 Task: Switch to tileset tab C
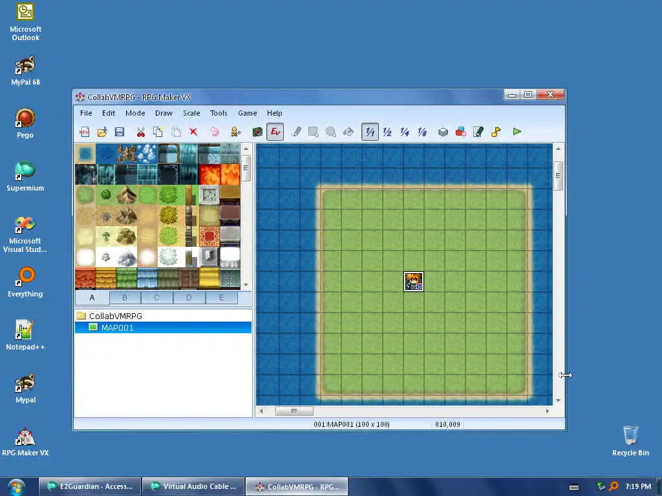[156, 297]
